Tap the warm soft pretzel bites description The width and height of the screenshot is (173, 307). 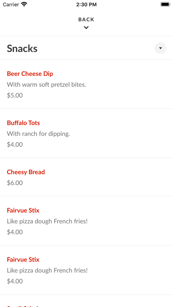(46, 85)
